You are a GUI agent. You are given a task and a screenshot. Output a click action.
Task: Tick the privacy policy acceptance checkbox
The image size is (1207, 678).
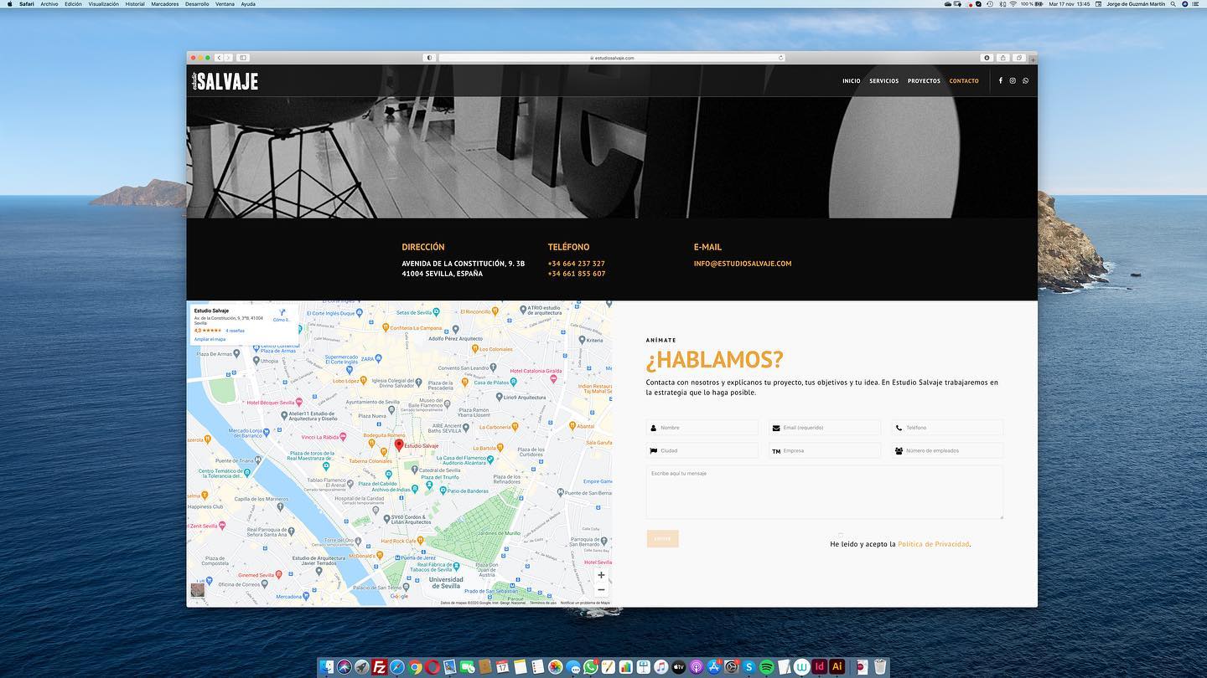click(841, 534)
